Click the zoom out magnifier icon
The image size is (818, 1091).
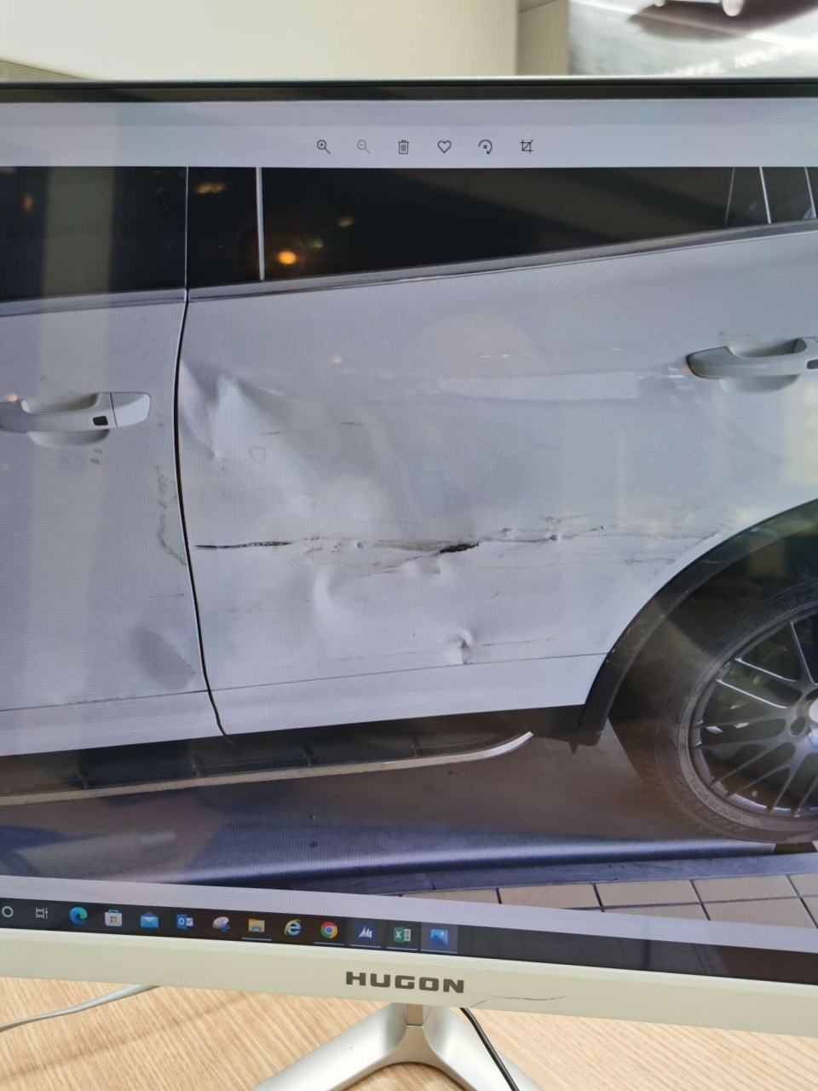(x=363, y=147)
